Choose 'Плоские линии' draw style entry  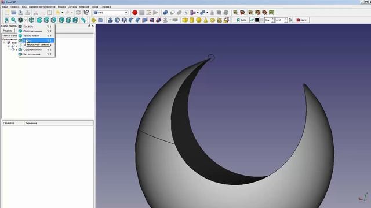(37, 31)
